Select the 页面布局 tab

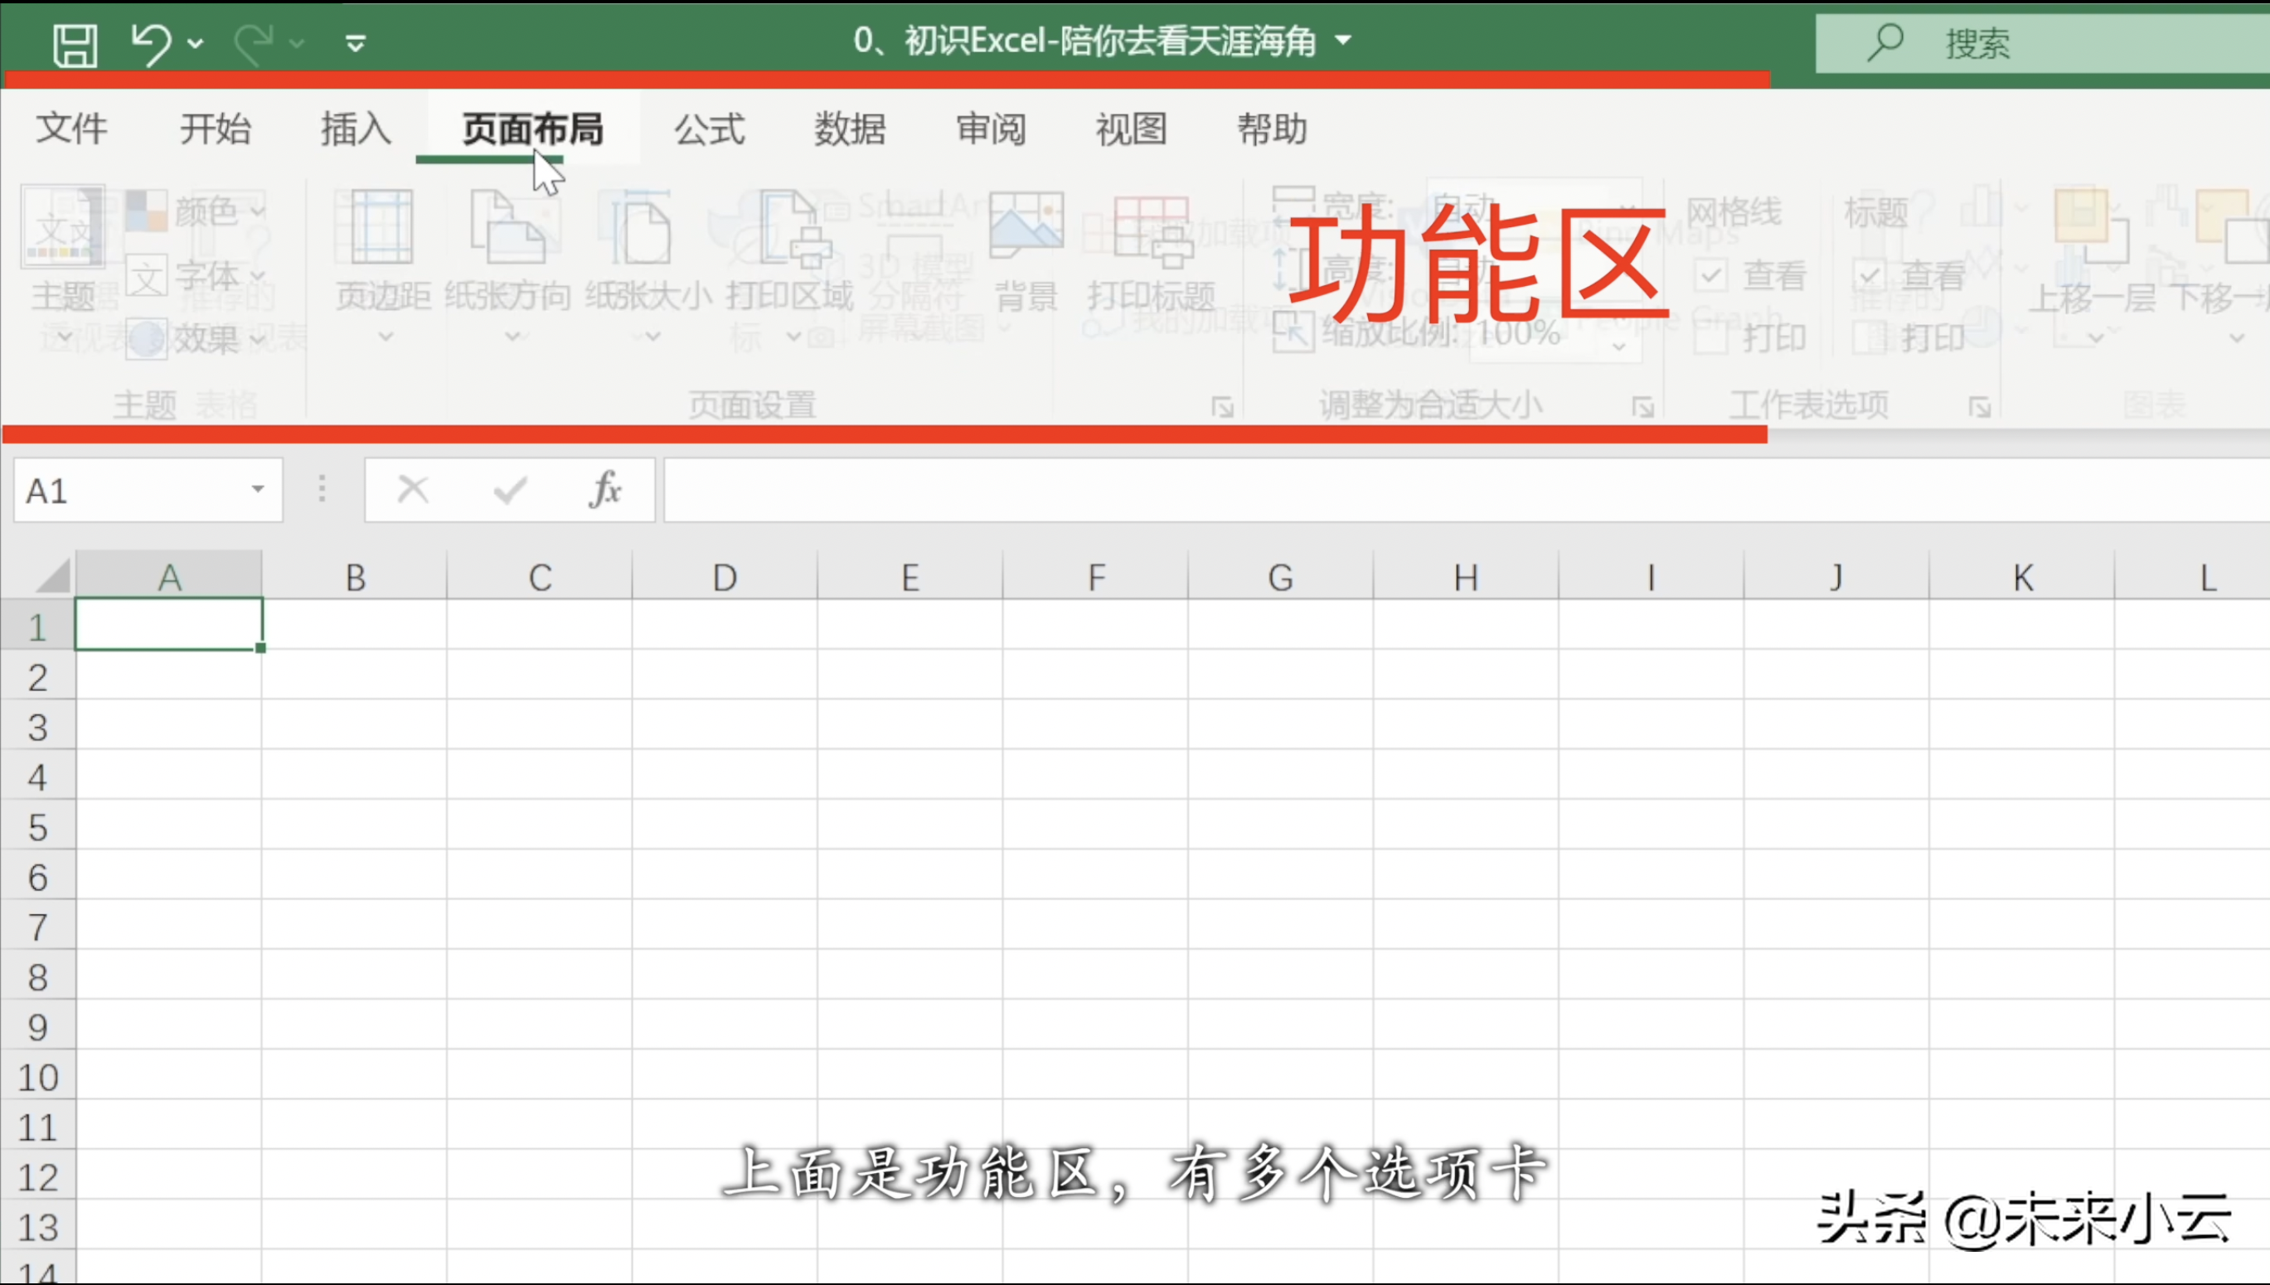pyautogui.click(x=533, y=128)
